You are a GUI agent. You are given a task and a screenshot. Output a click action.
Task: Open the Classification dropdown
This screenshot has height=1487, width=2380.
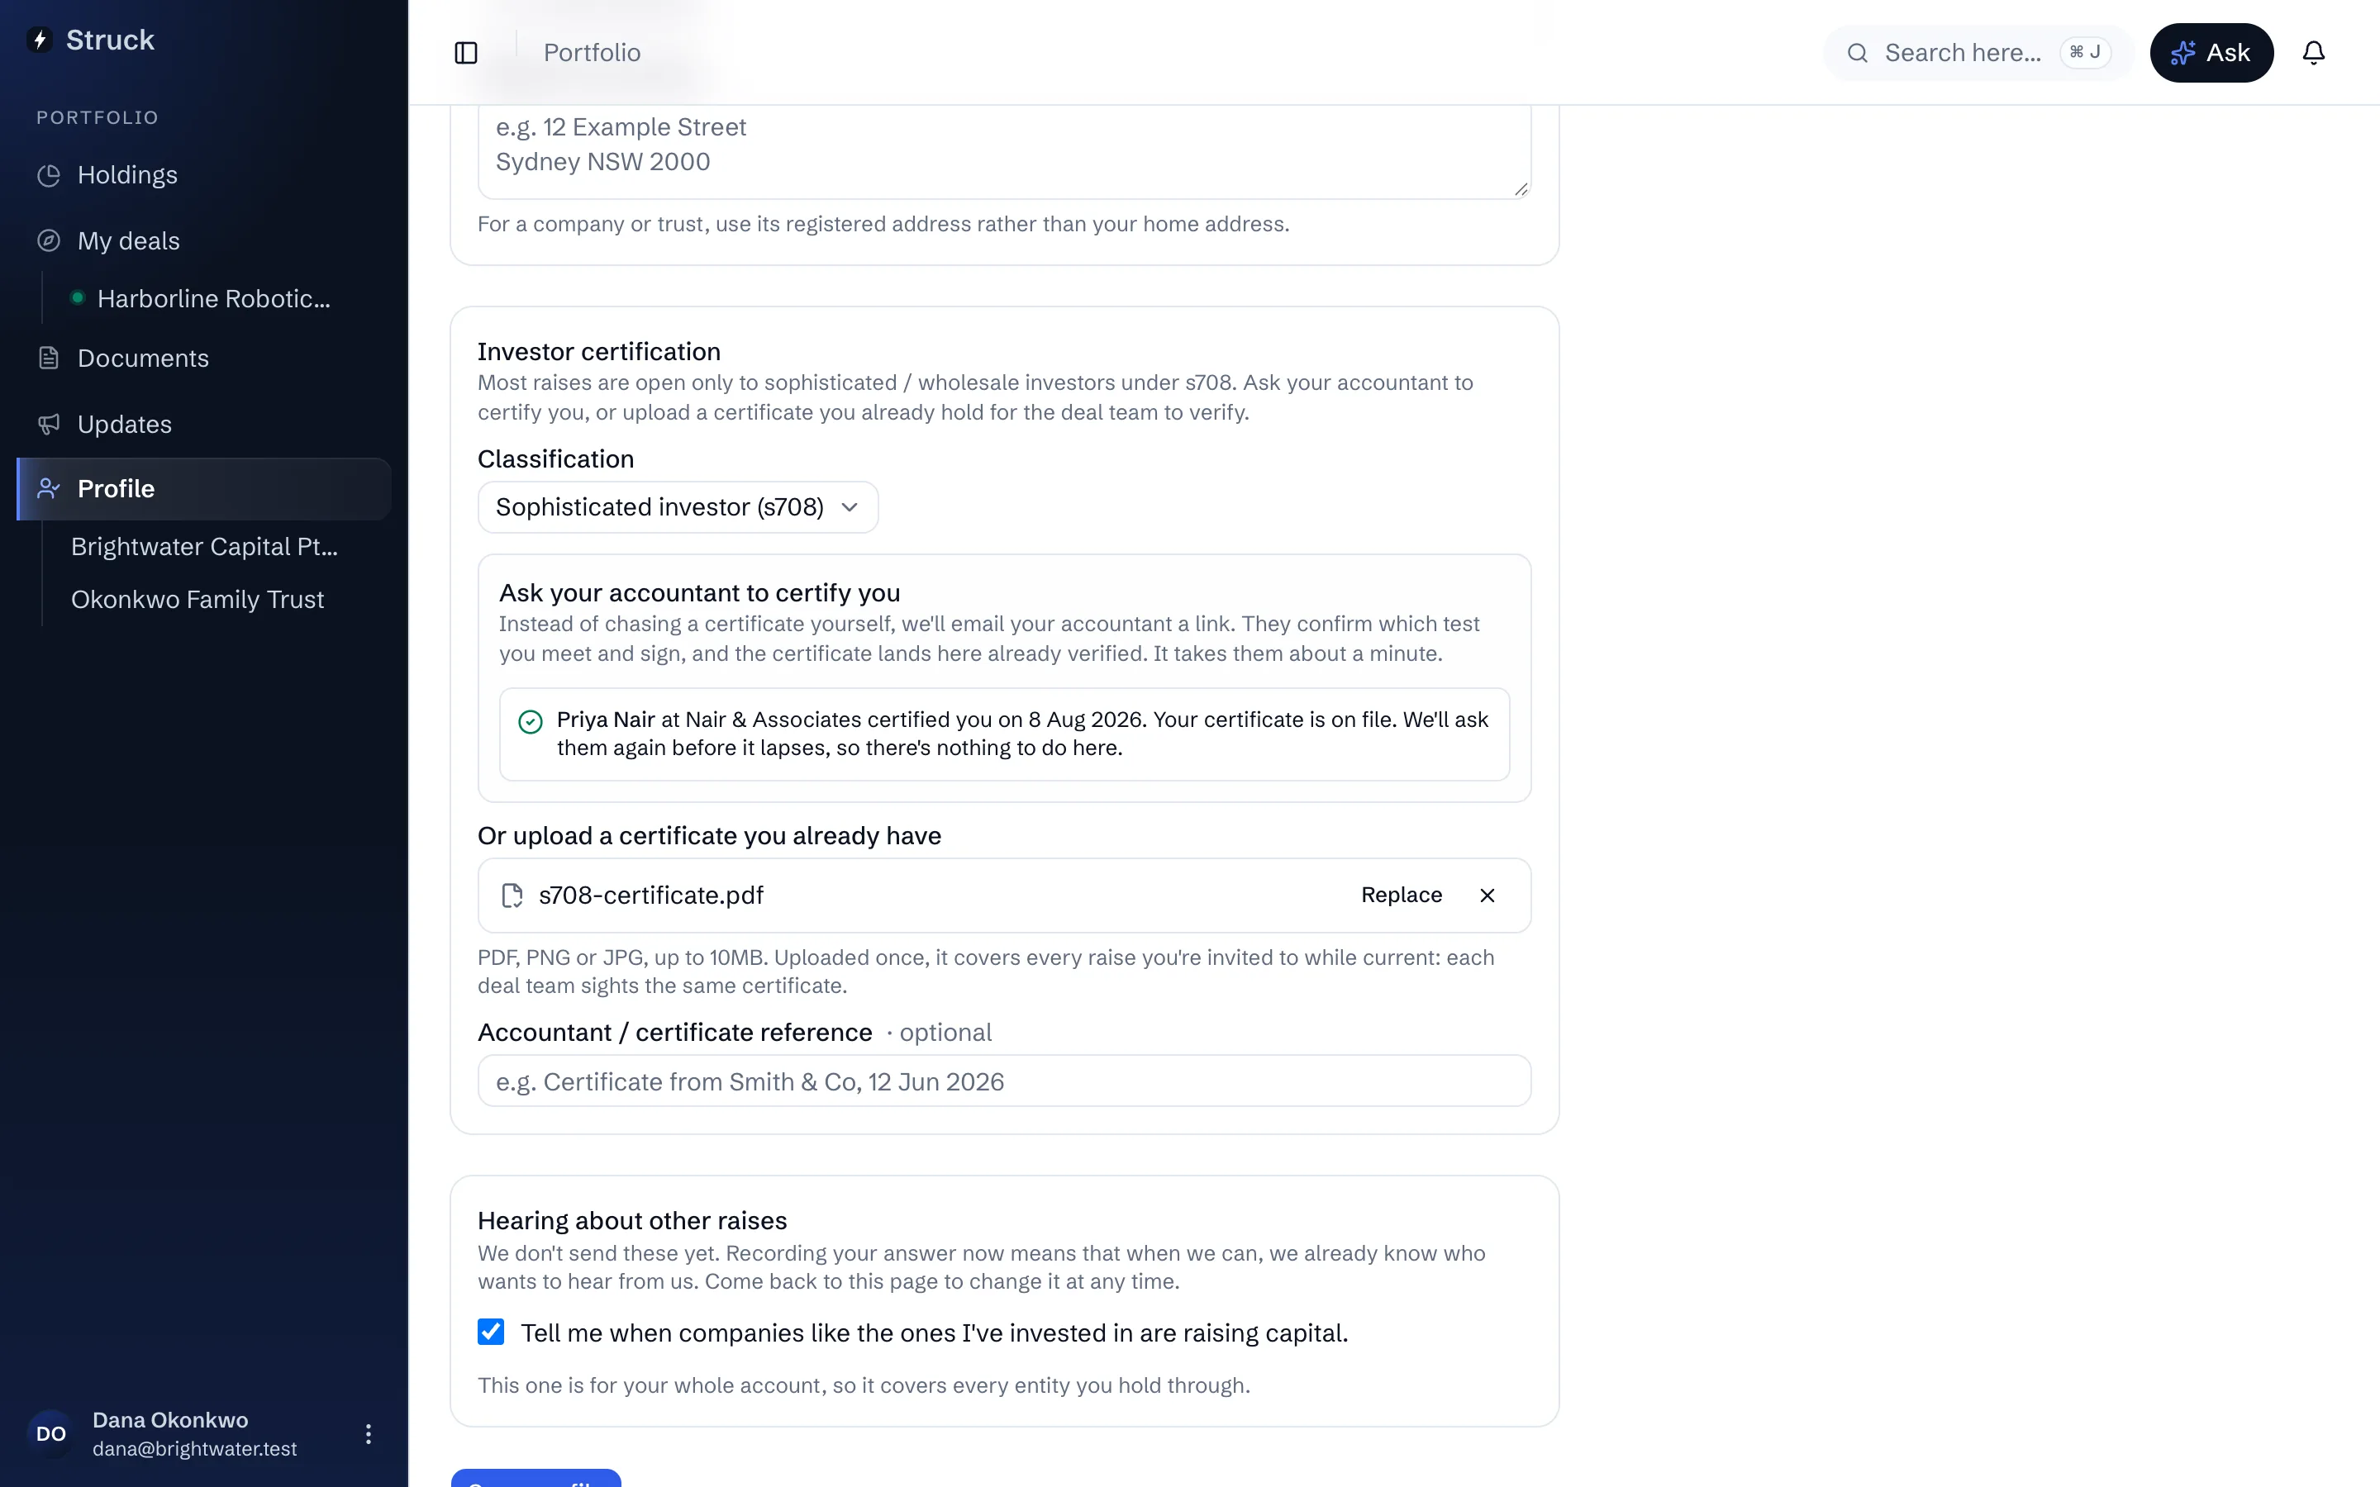(x=678, y=507)
